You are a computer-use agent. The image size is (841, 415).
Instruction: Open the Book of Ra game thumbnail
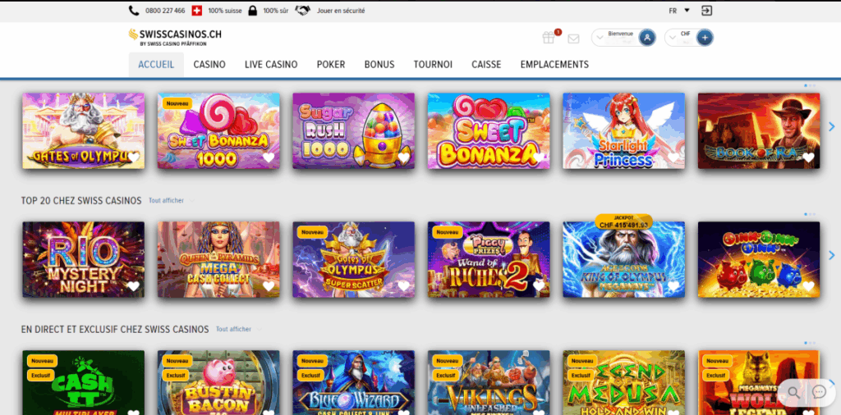[x=759, y=130]
